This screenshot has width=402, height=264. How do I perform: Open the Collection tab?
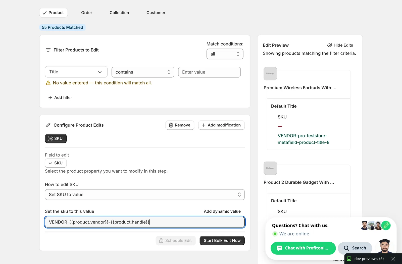[x=119, y=13]
